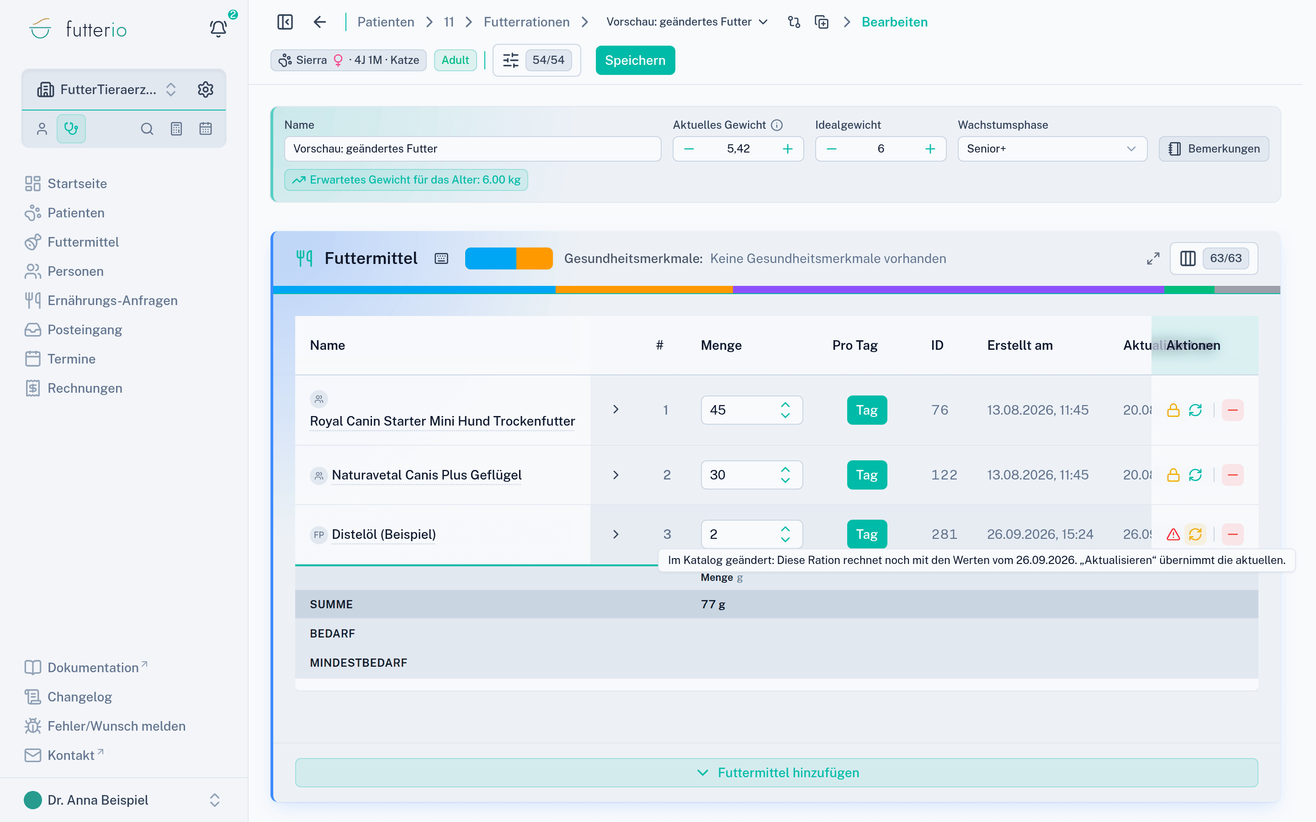Click the compare versions icon in breadcrumb
1316x822 pixels.
tap(794, 22)
